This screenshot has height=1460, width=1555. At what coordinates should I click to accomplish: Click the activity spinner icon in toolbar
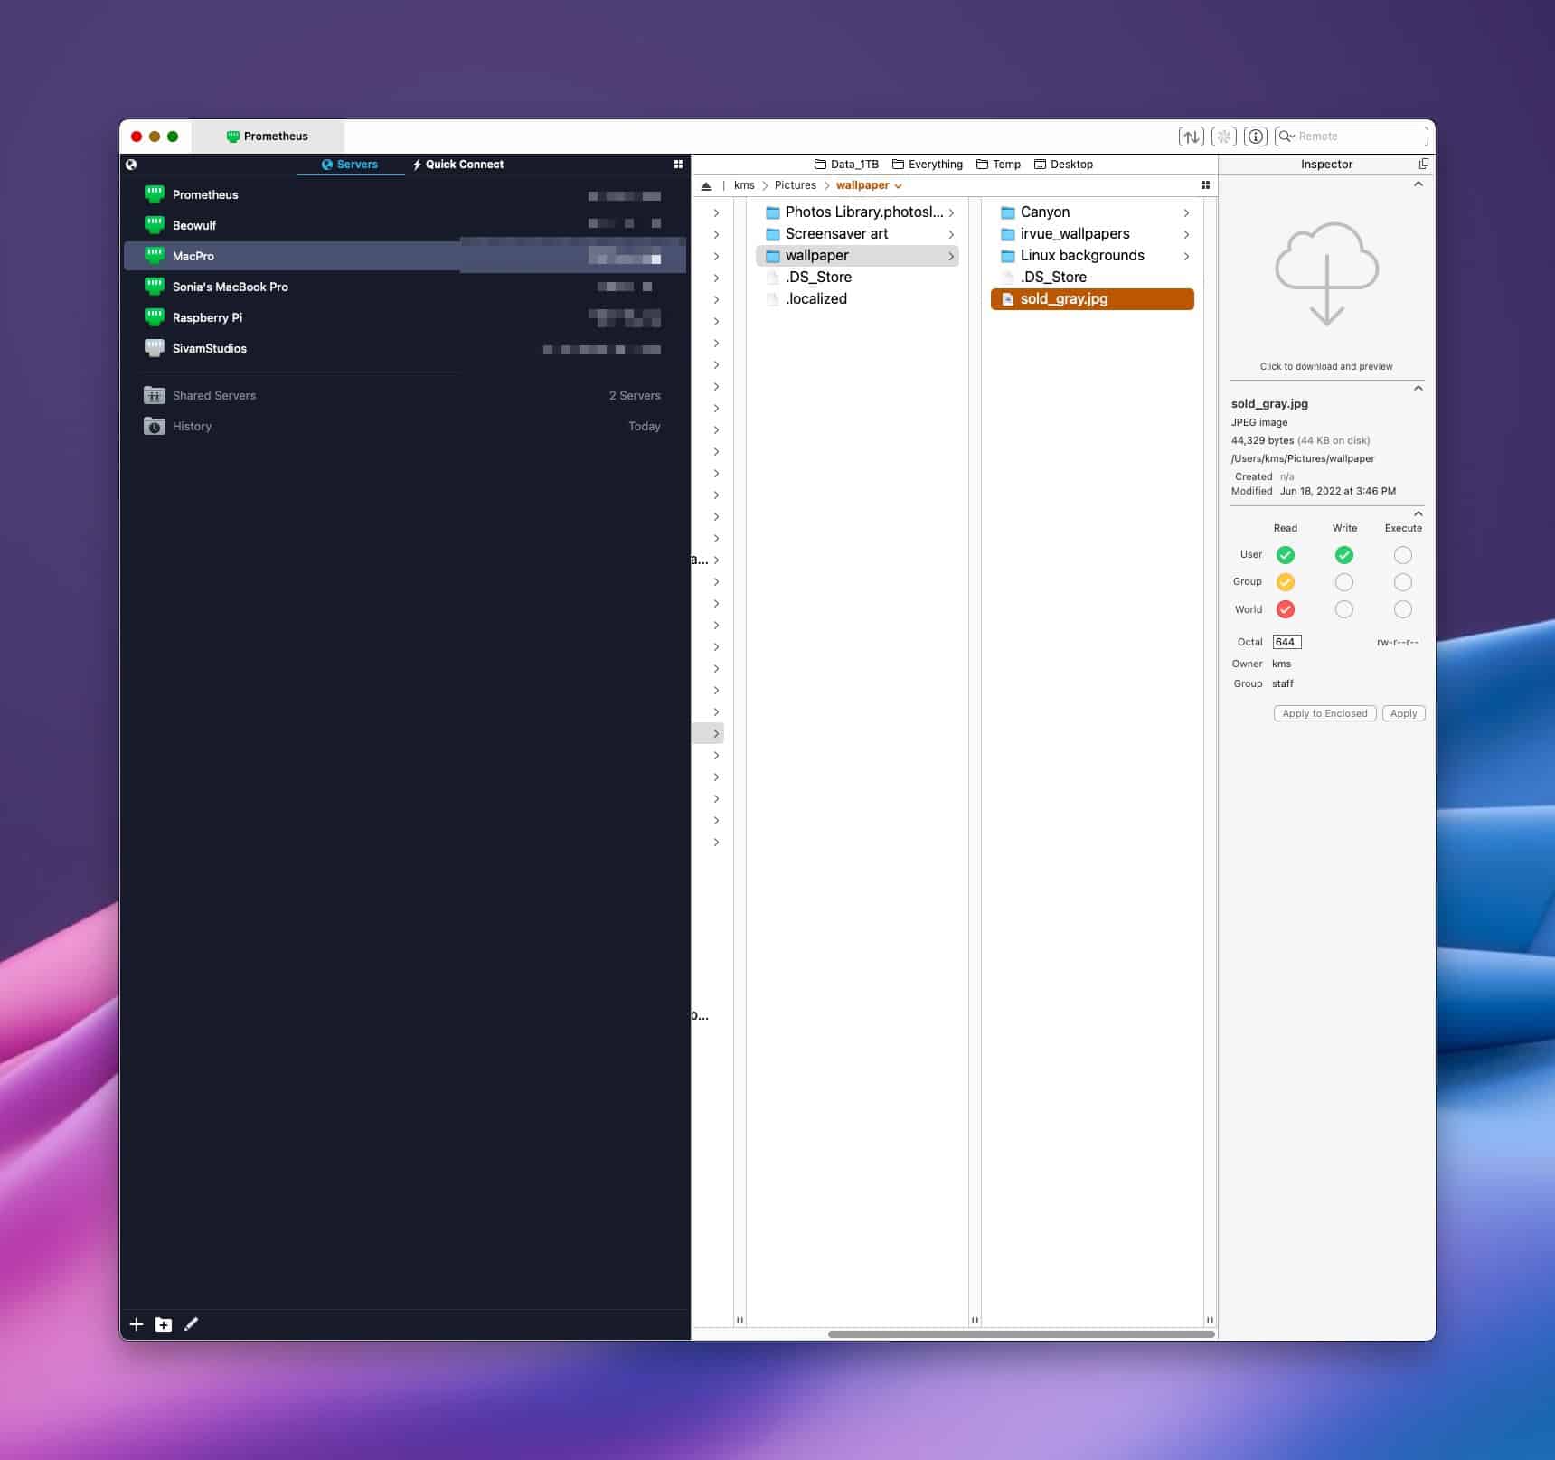pos(1224,137)
